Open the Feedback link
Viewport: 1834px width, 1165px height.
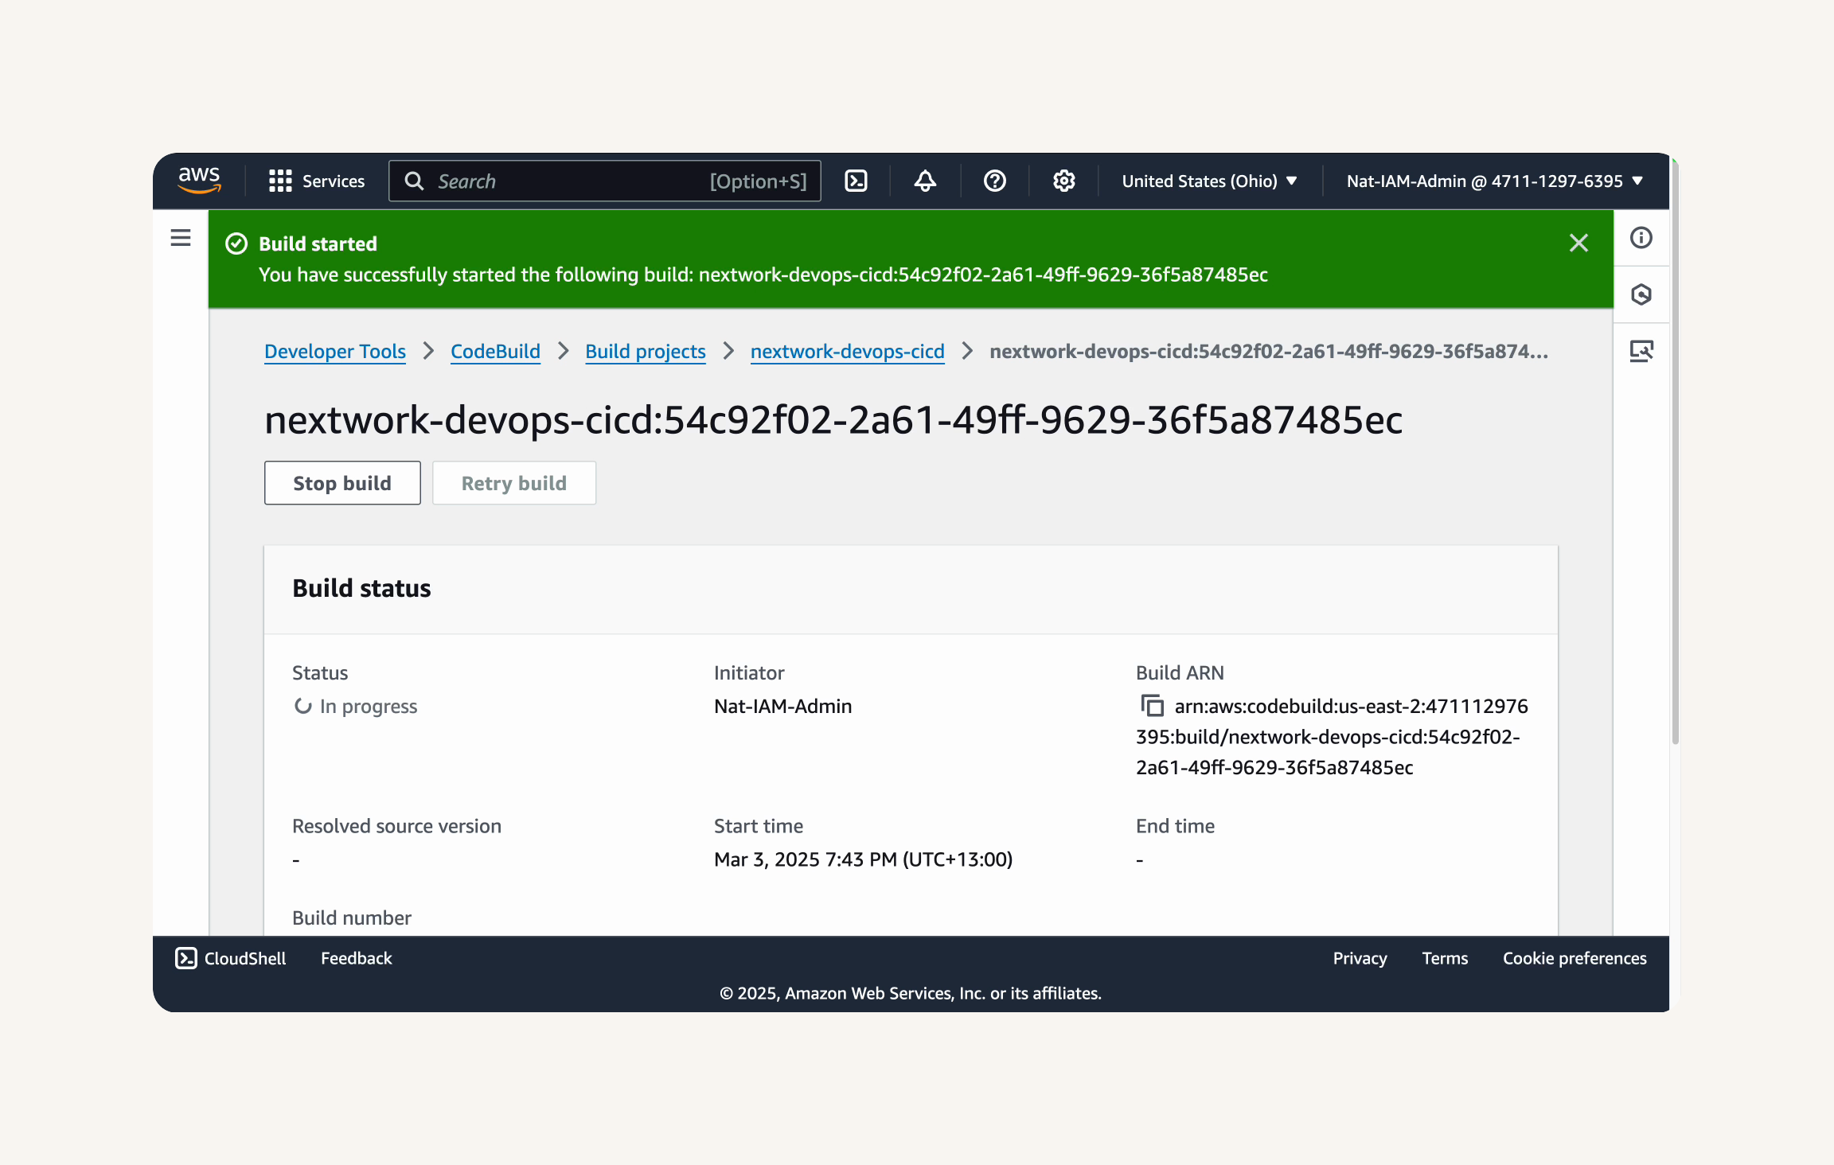[x=357, y=958]
